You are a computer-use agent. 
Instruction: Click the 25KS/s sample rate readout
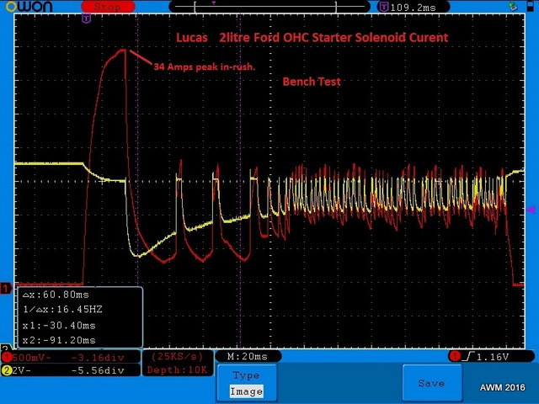(178, 356)
